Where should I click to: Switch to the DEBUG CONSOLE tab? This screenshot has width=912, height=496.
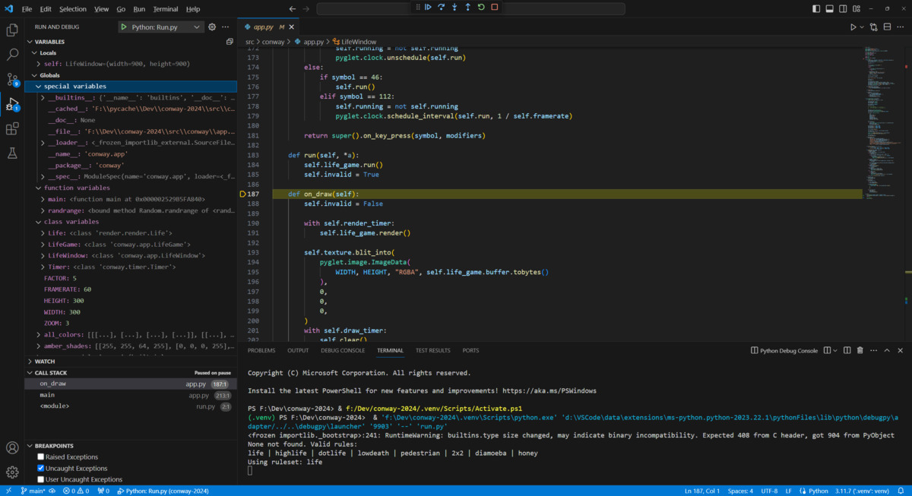[x=343, y=350]
